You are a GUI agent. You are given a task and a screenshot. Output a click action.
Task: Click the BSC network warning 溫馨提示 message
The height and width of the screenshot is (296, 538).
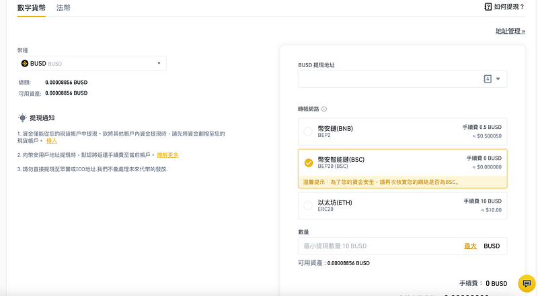[x=381, y=182]
